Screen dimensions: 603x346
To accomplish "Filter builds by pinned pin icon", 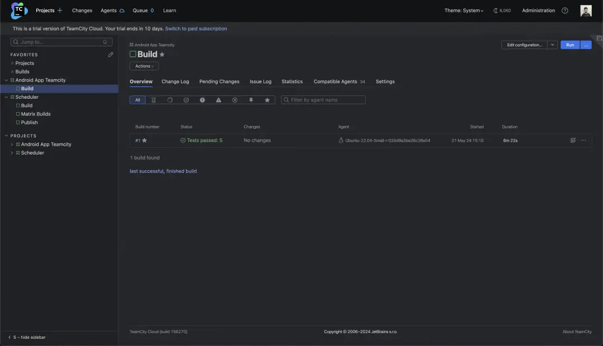I will (251, 100).
